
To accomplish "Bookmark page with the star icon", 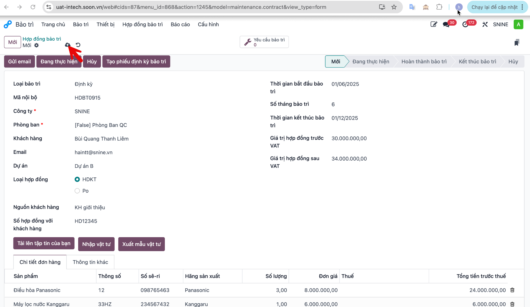I will coord(394,7).
